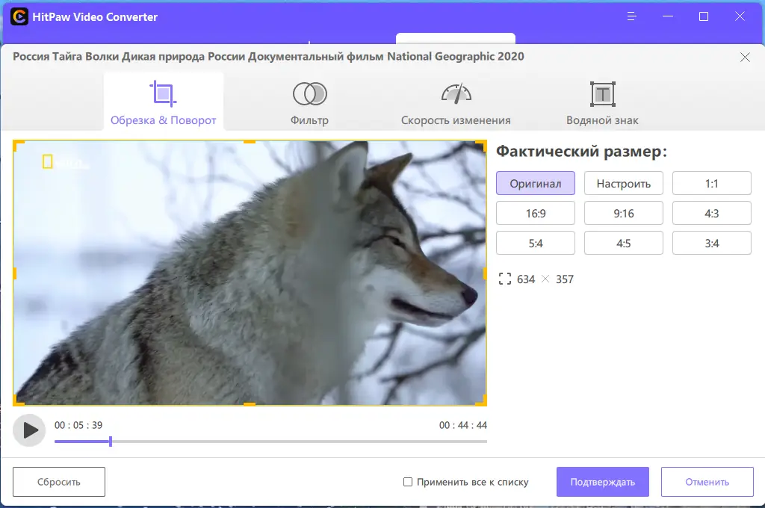Open the HitPaw hamburger menu icon

click(631, 16)
